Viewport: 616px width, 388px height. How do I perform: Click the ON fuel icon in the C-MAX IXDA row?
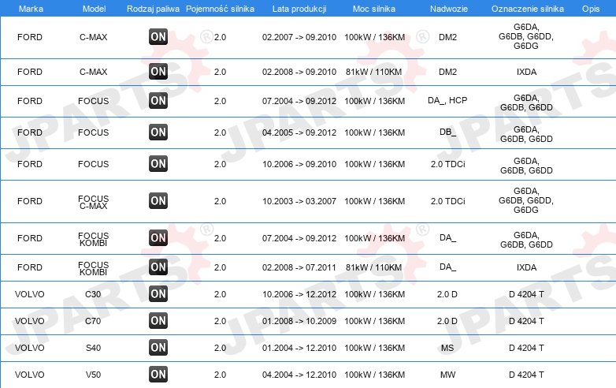pos(158,72)
